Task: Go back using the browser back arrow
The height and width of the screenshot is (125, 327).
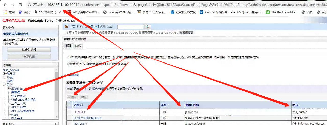Action: pos(5,5)
